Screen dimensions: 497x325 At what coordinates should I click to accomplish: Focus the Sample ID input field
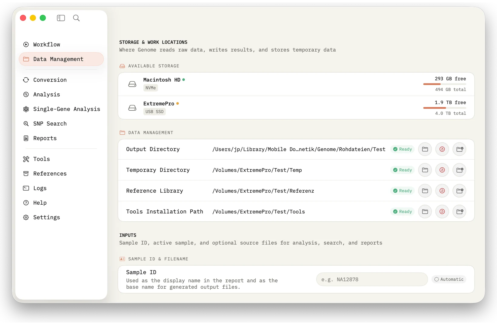[372, 279]
